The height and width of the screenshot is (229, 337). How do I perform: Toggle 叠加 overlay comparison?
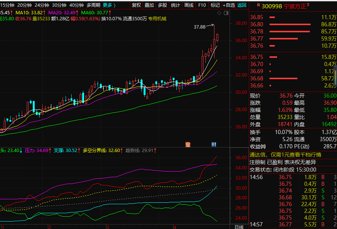point(149,5)
